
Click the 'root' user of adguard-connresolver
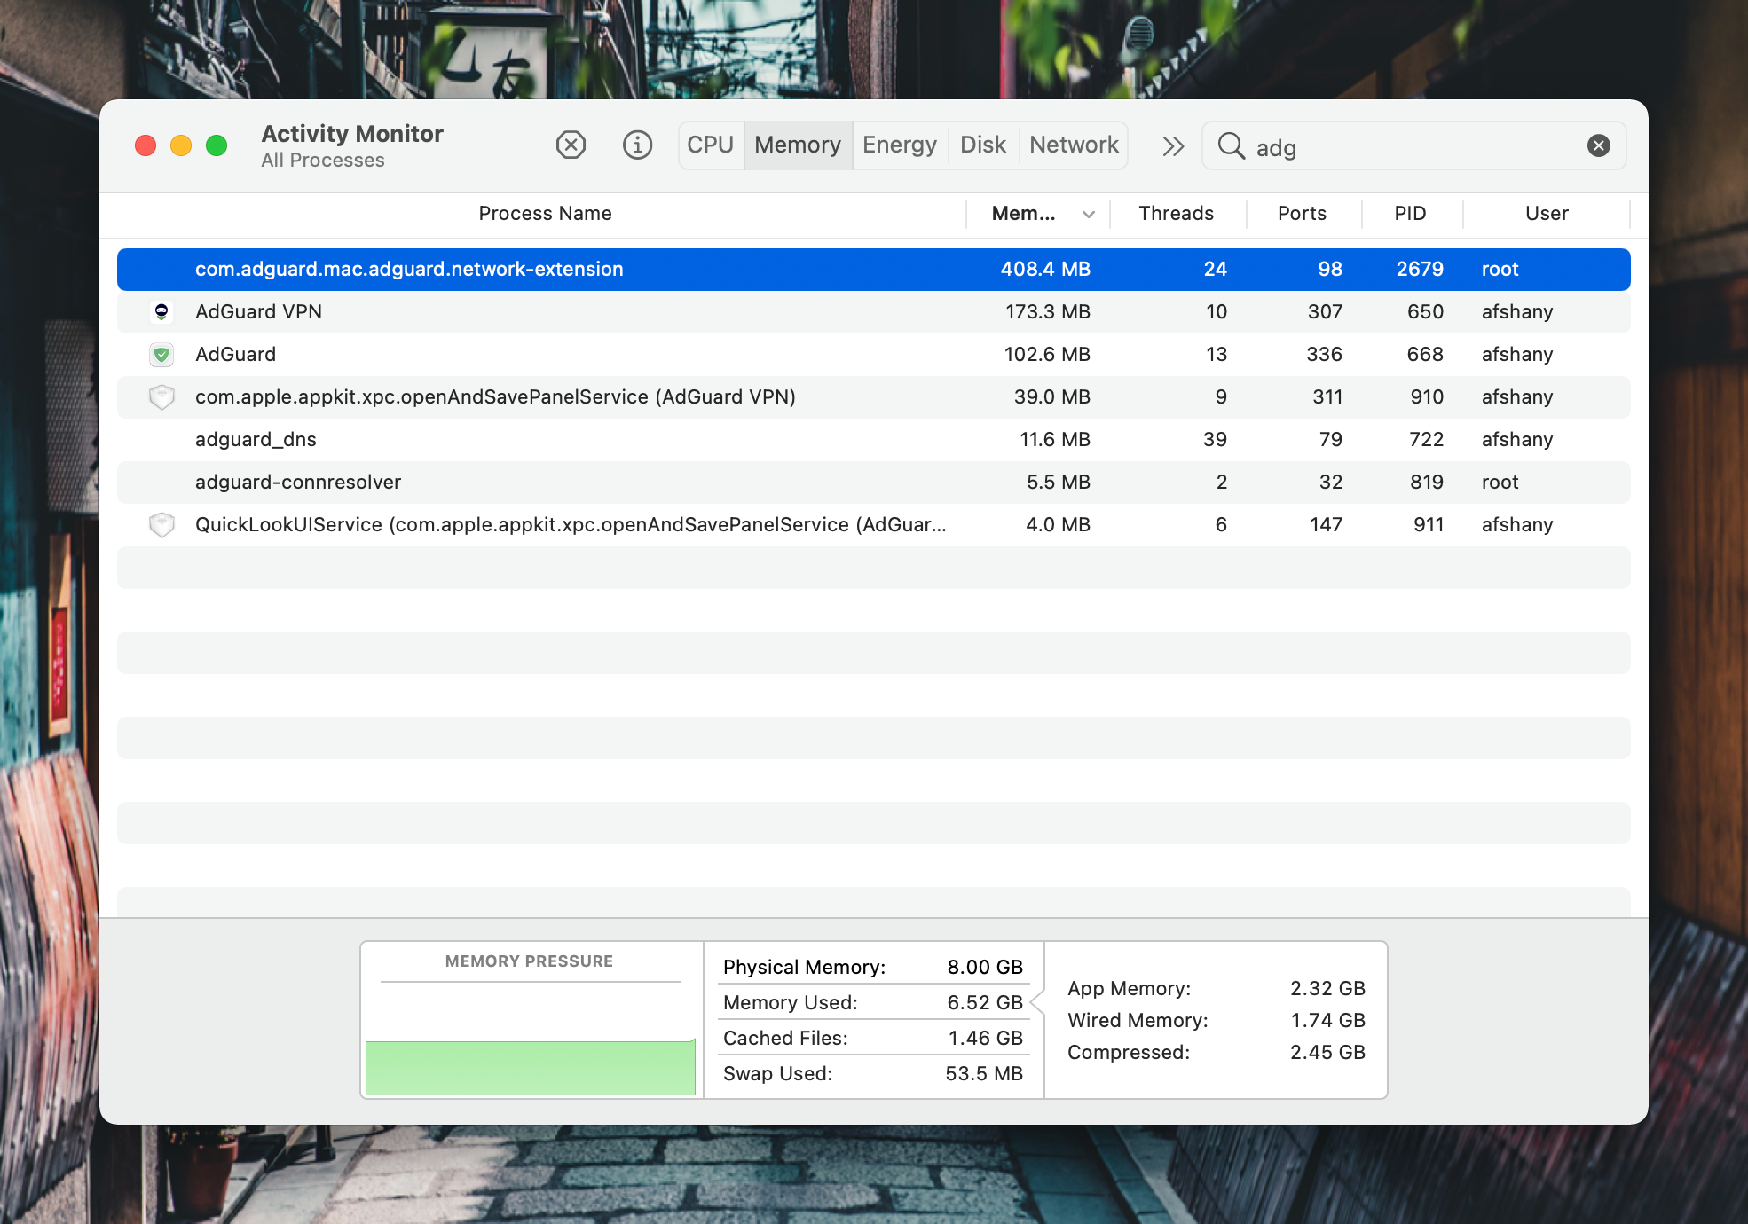[1500, 482]
